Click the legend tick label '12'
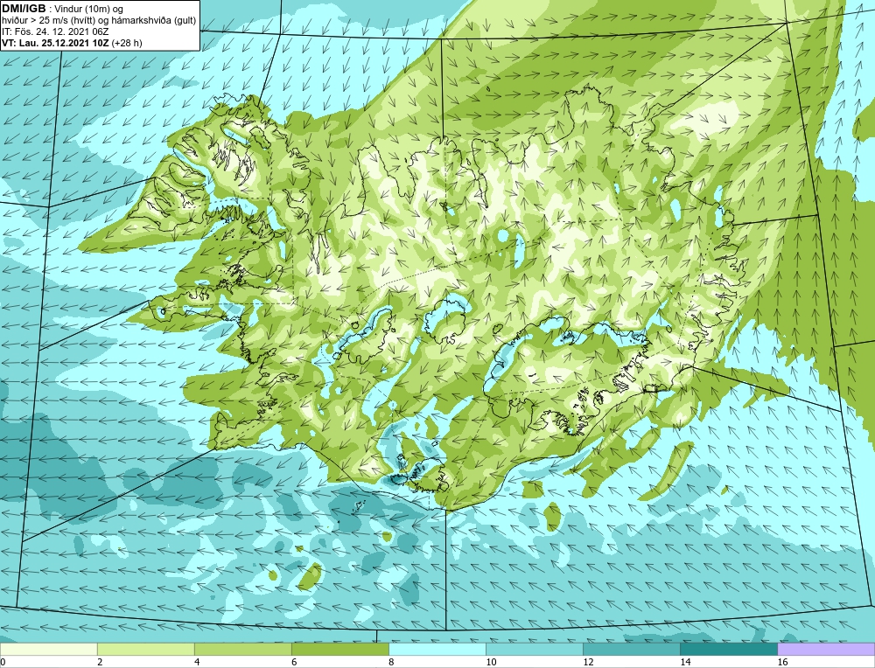Screen dimensions: 875x668 pyautogui.click(x=588, y=662)
